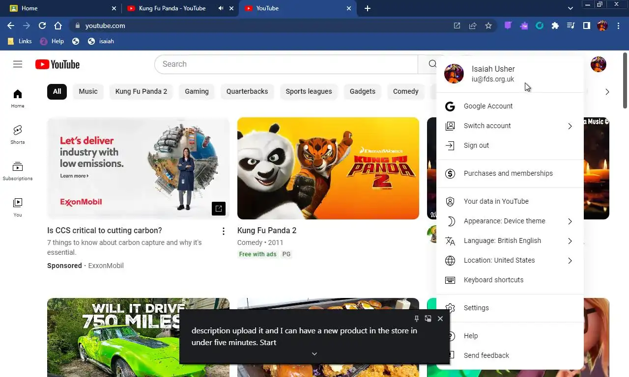Select the Kung Fu Panda 2 chip

[x=141, y=91]
